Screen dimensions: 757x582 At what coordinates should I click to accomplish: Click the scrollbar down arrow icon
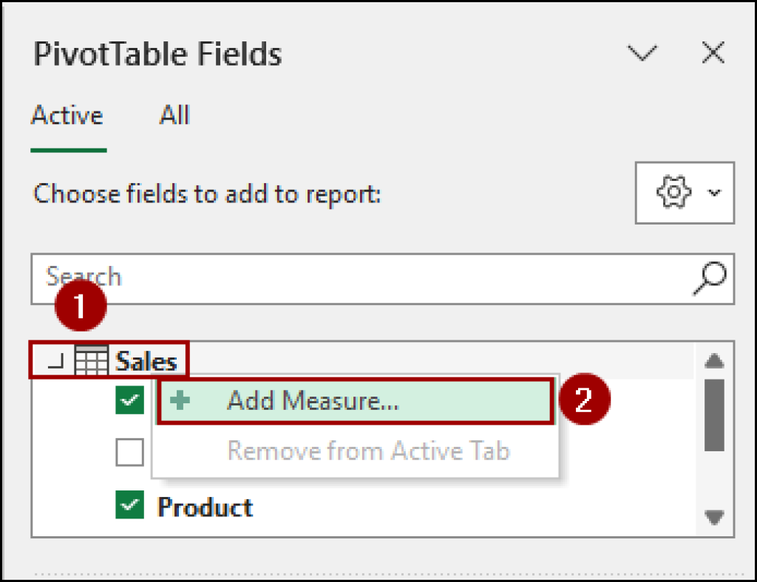coord(713,517)
